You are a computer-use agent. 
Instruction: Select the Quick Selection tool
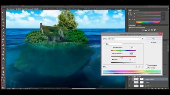point(3,22)
